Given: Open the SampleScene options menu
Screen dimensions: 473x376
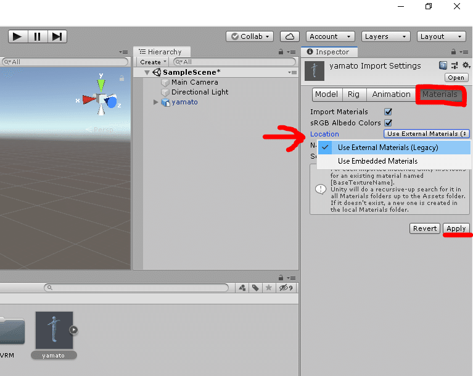Looking at the screenshot, I should pos(292,72).
